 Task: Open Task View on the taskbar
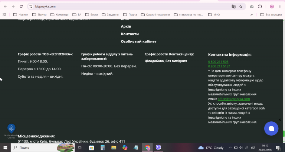(x=80, y=148)
